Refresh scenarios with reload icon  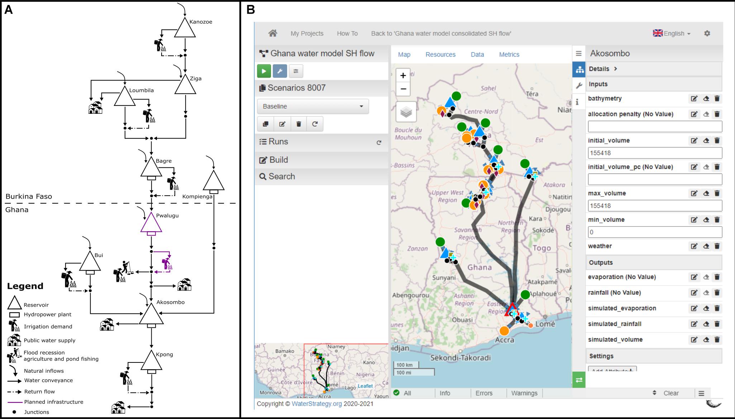pyautogui.click(x=315, y=124)
